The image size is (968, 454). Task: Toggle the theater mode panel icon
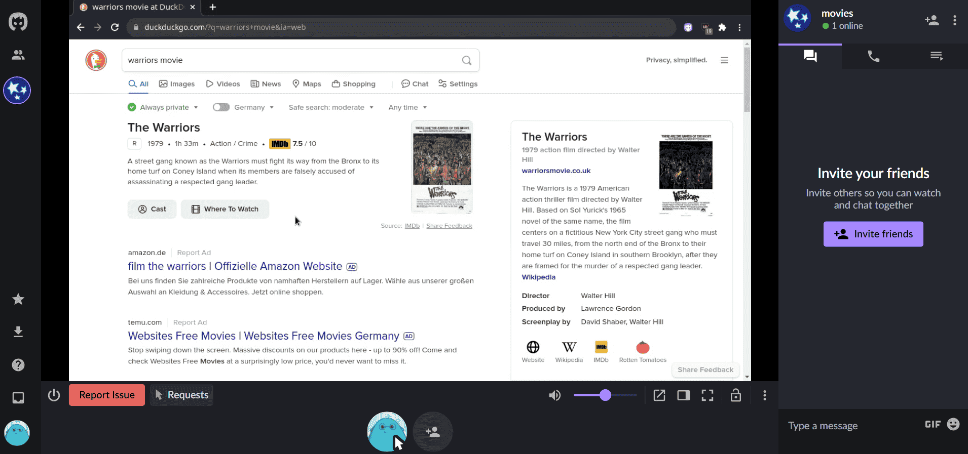coord(684,395)
